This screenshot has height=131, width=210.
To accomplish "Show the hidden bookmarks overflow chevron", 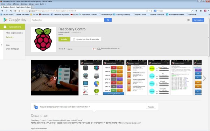I will pos(209,14).
